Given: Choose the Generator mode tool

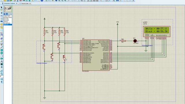Looking at the screenshot, I should tap(1, 38).
